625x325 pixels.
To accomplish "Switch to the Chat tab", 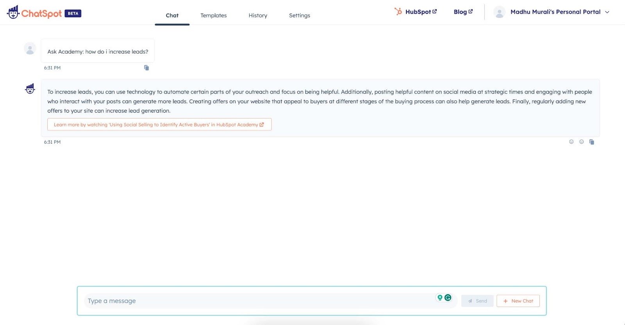I will [172, 16].
